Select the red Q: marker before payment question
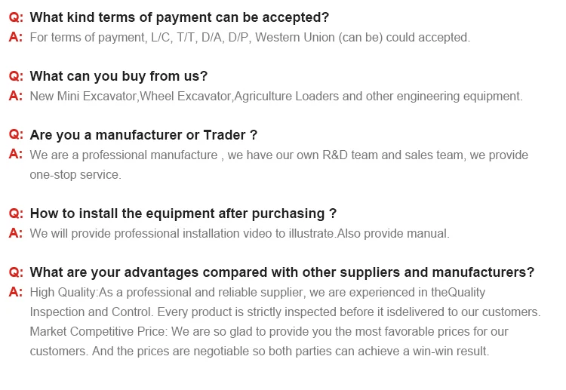The width and height of the screenshot is (566, 390). tap(16, 17)
